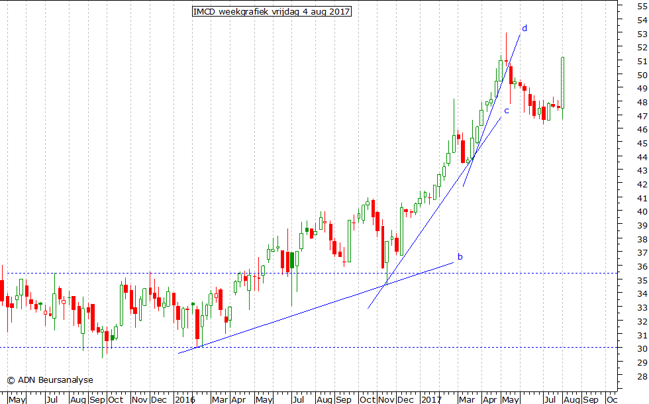Image resolution: width=649 pixels, height=404 pixels.
Task: Click the ADN Beursanalyse copyright text
Action: click(x=50, y=379)
